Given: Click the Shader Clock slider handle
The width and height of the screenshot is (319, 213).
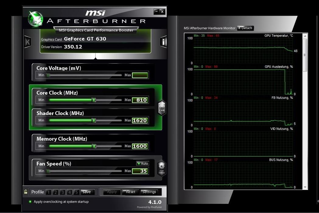Looking at the screenshot, I should pyautogui.click(x=94, y=120).
